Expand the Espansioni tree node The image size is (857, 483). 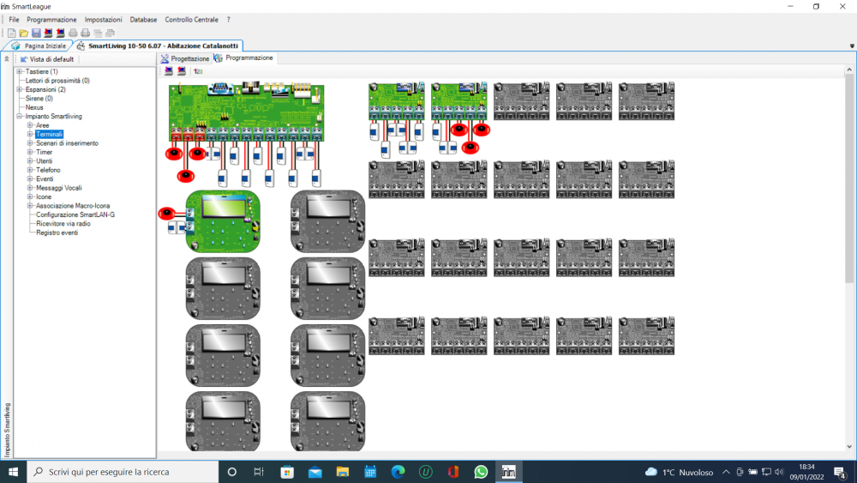[20, 89]
